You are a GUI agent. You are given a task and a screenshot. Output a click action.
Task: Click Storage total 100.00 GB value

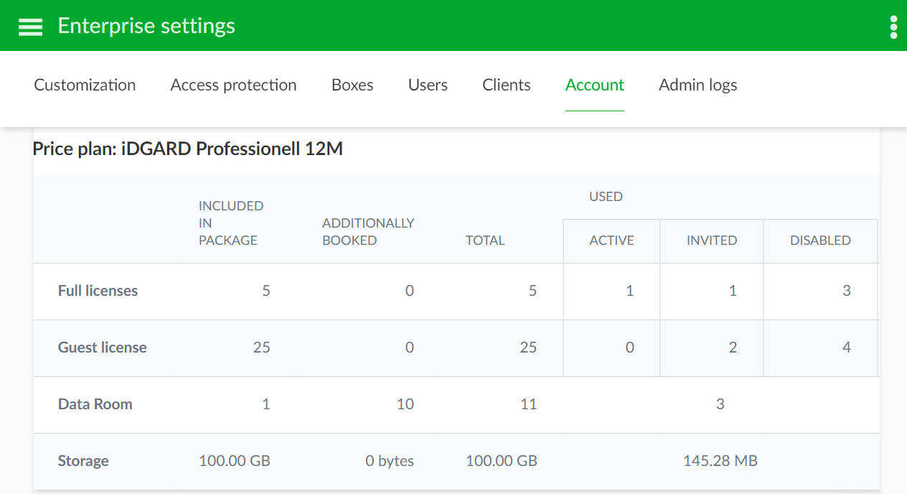(x=502, y=461)
